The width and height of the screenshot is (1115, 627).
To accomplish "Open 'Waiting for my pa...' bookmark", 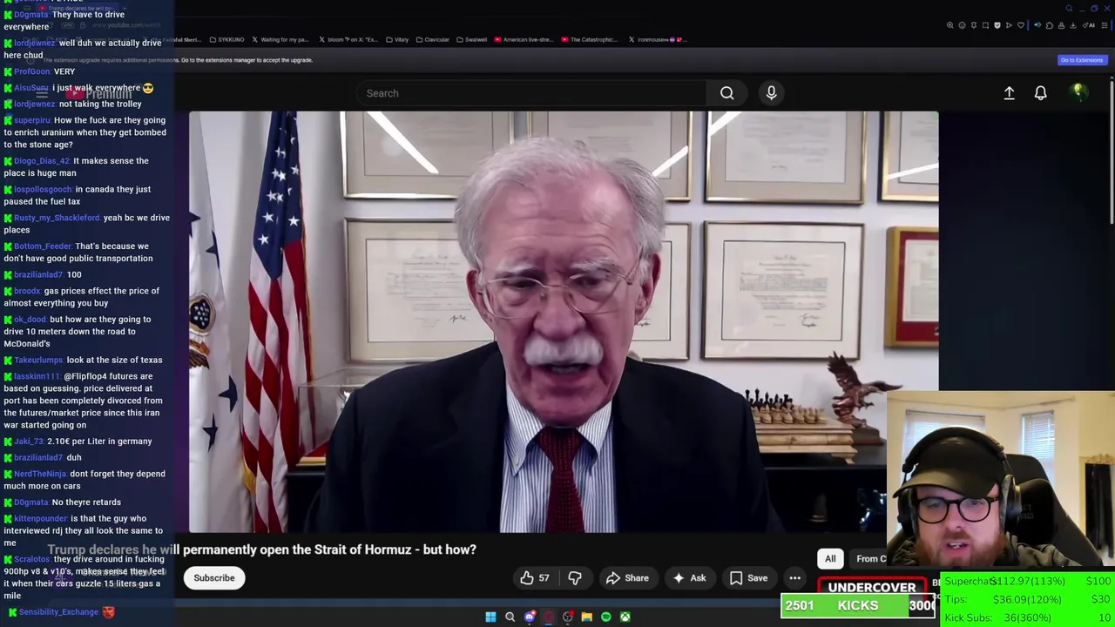I will pos(280,39).
